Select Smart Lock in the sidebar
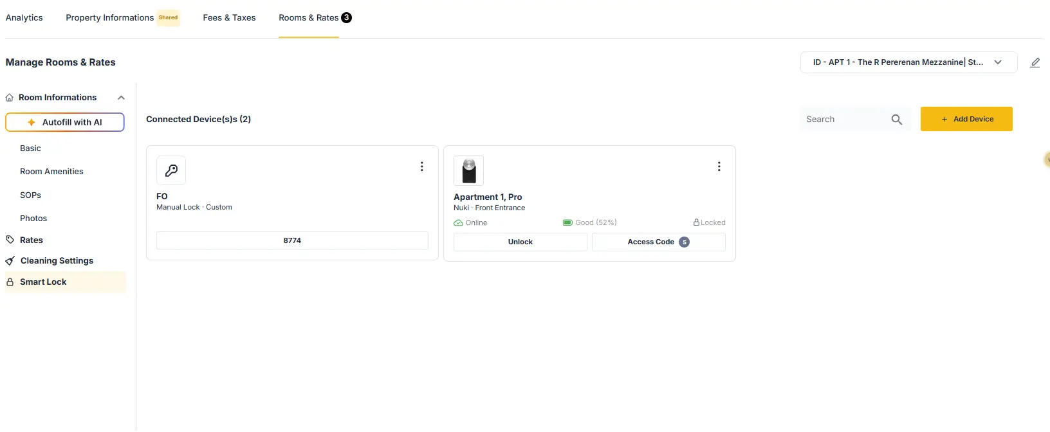Screen dimensions: 1050x432 pos(66,282)
